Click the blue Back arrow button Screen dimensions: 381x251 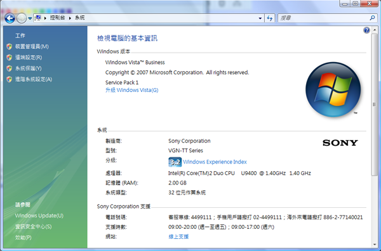[10, 18]
